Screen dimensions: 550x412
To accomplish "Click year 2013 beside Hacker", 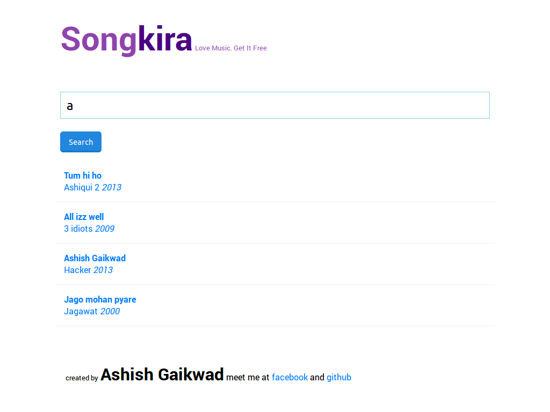I will 103,270.
